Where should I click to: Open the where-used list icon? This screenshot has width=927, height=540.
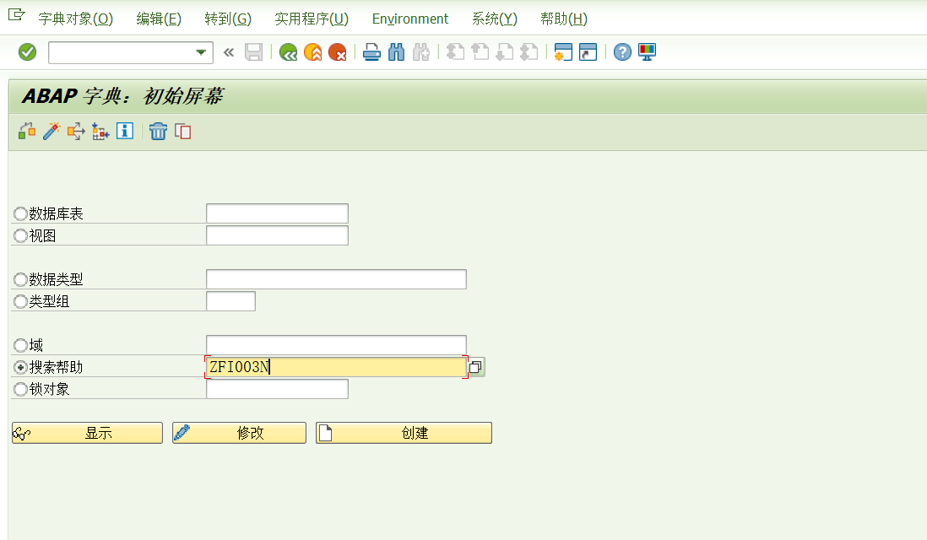26,132
